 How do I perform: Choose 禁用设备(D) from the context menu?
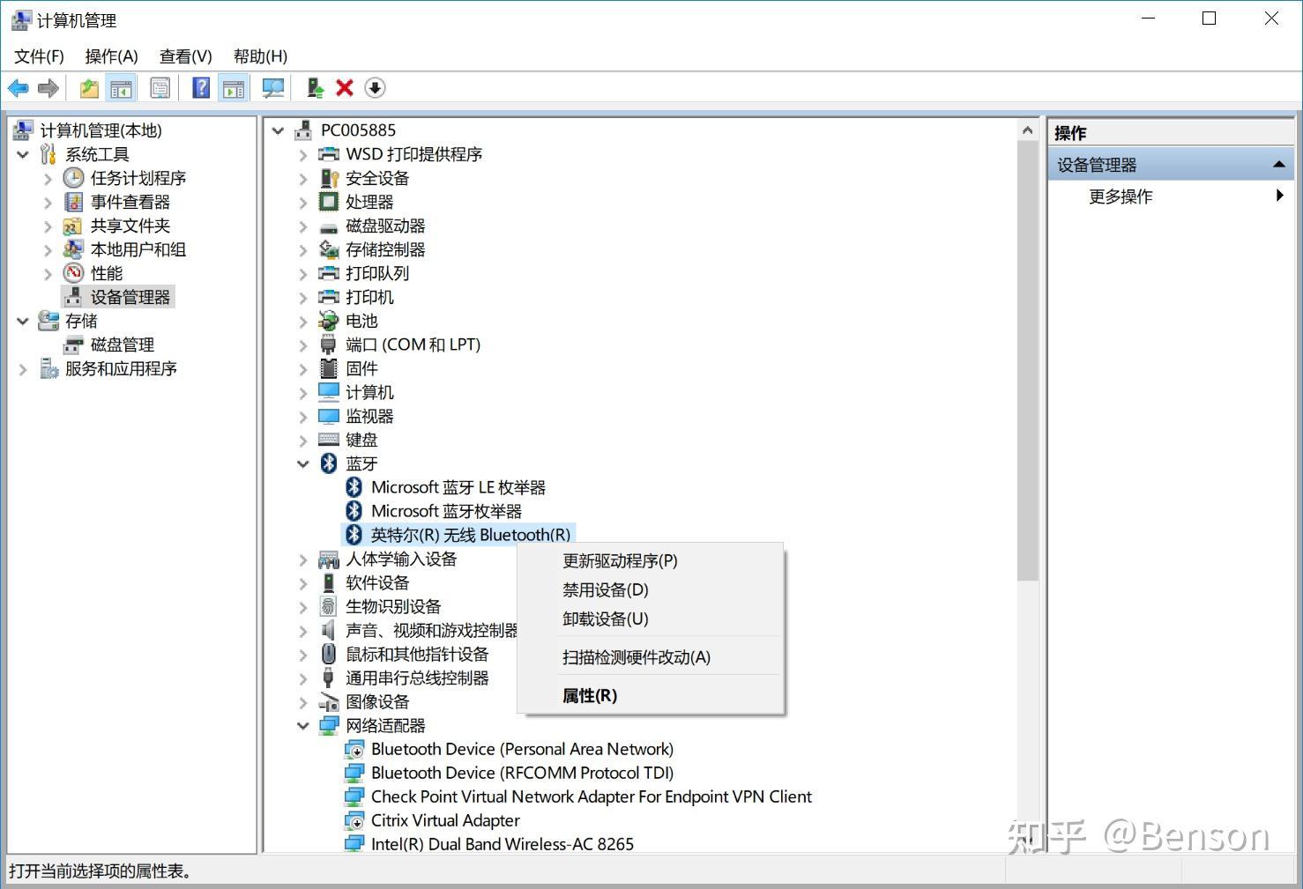click(651, 590)
